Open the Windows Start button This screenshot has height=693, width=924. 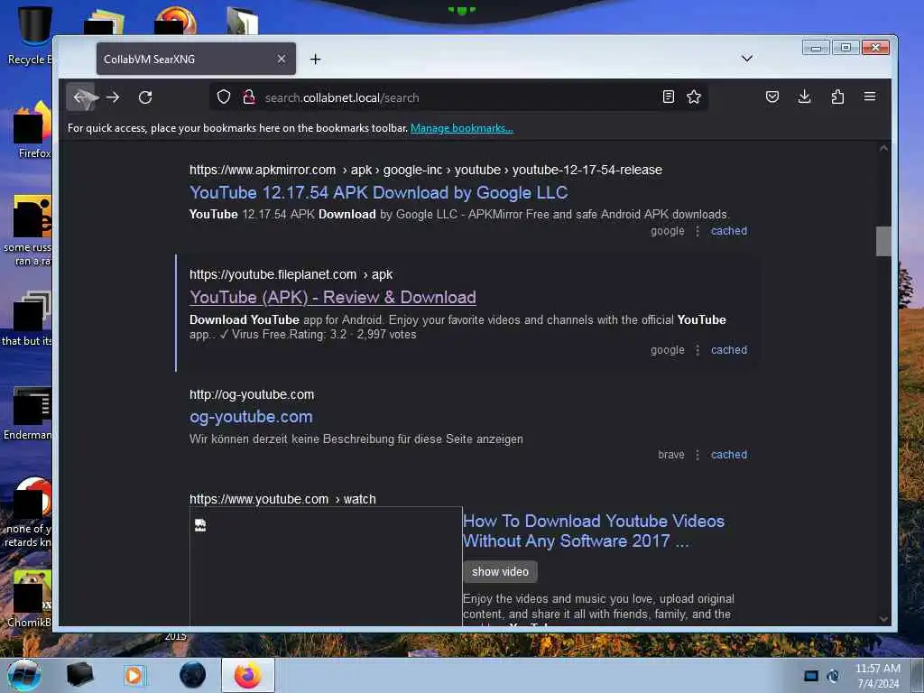click(24, 675)
